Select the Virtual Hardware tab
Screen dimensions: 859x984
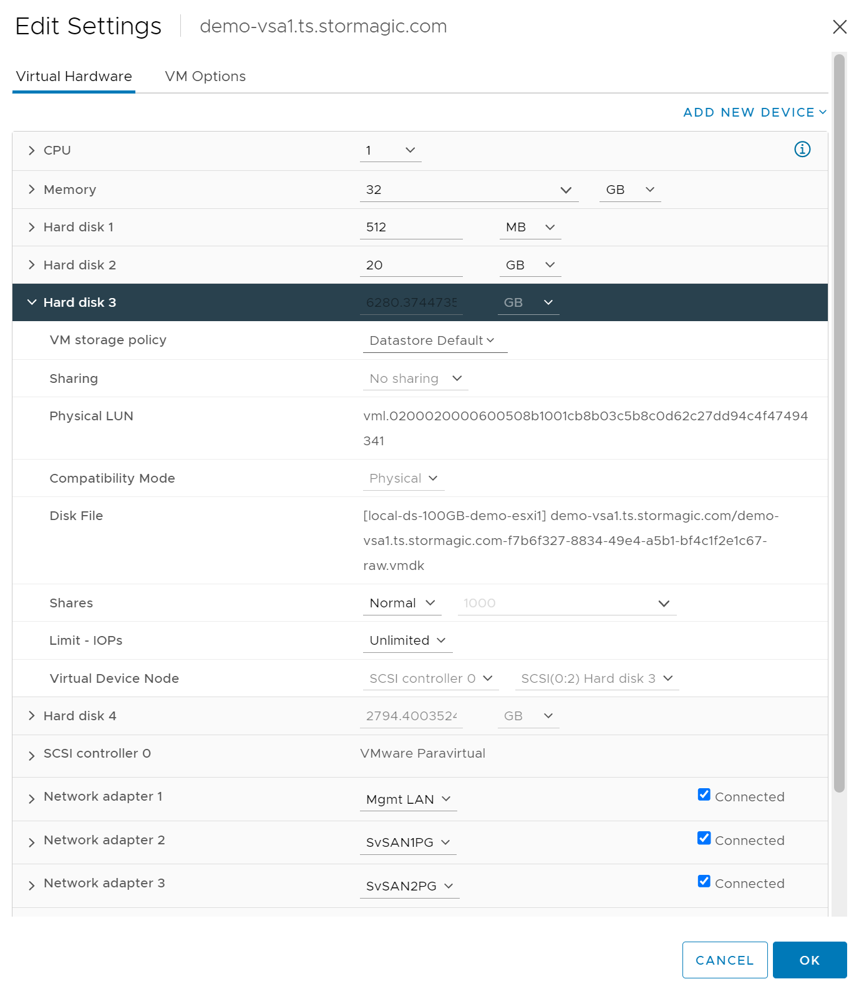(x=74, y=76)
